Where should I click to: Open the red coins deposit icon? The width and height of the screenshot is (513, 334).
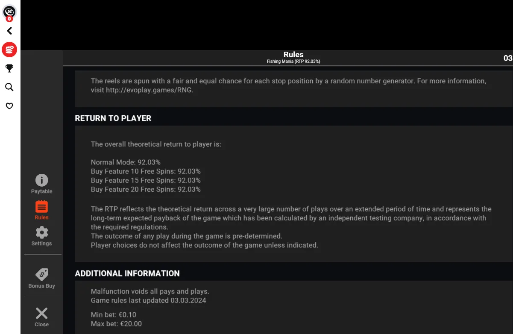tap(9, 50)
